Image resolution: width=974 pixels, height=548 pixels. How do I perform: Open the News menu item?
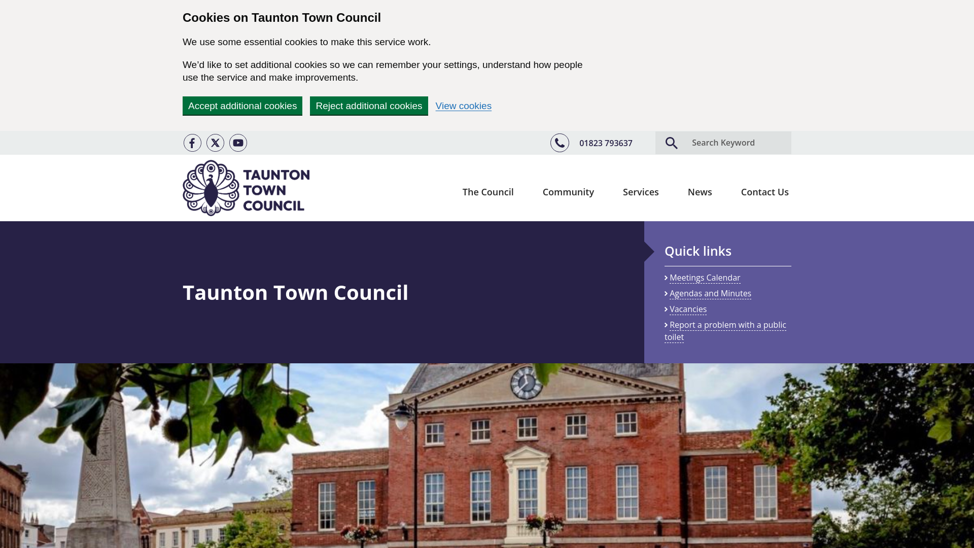[x=700, y=192]
